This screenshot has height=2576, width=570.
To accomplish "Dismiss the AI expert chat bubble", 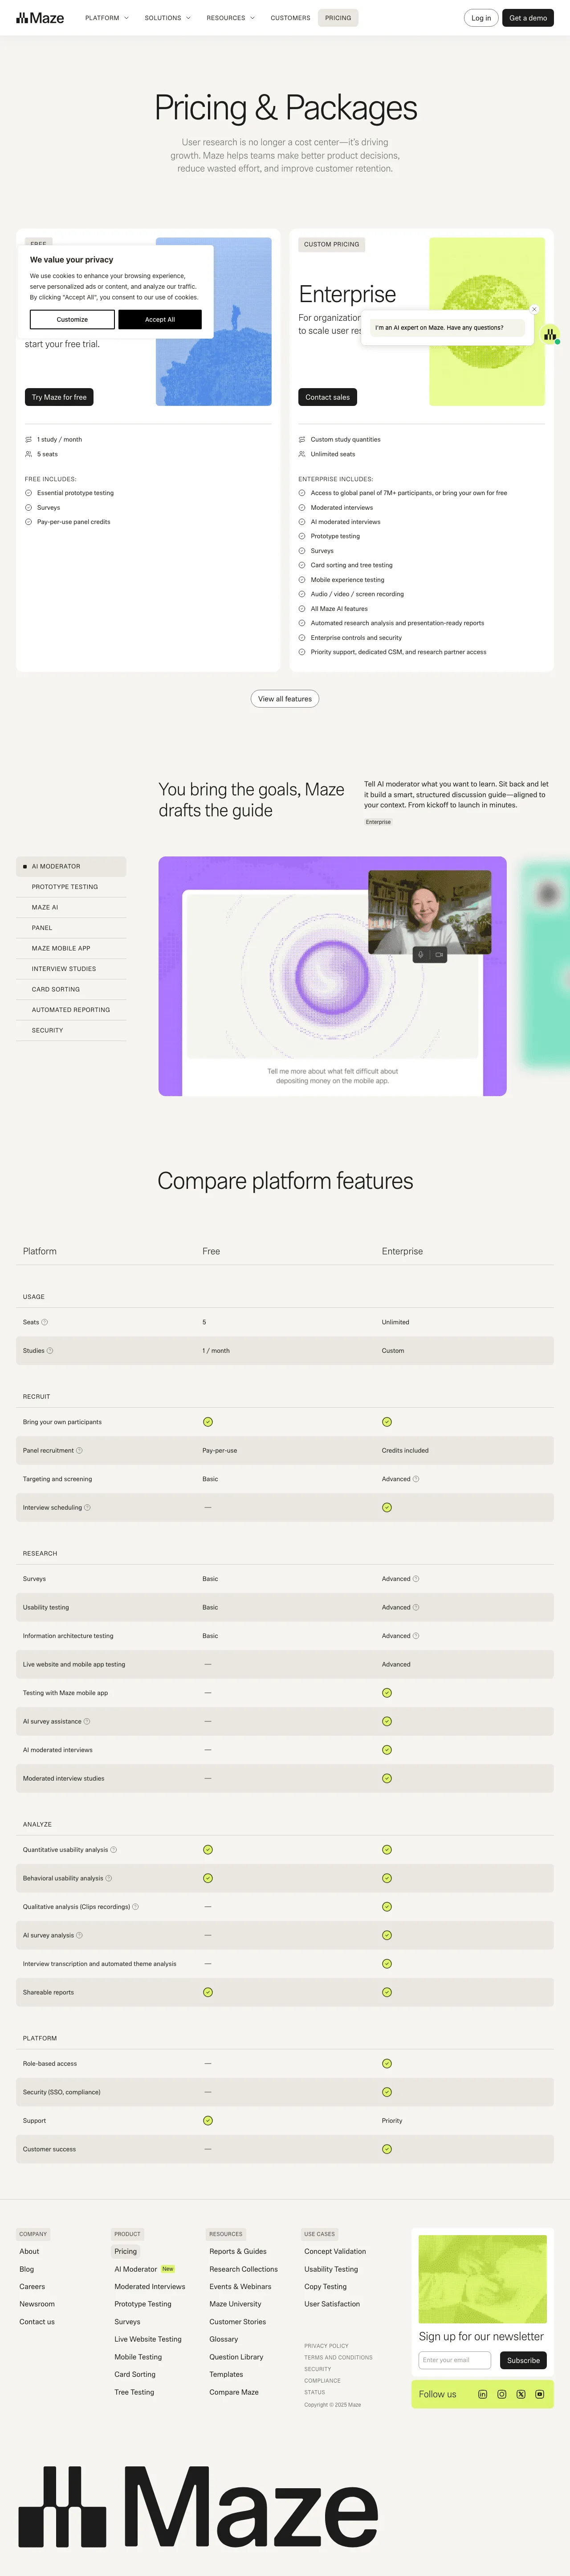I will [x=534, y=309].
